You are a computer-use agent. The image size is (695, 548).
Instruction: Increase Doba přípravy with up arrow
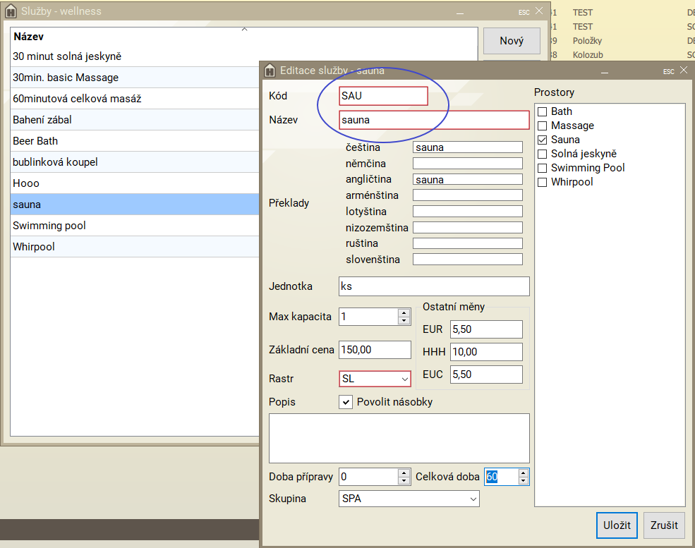(x=404, y=473)
